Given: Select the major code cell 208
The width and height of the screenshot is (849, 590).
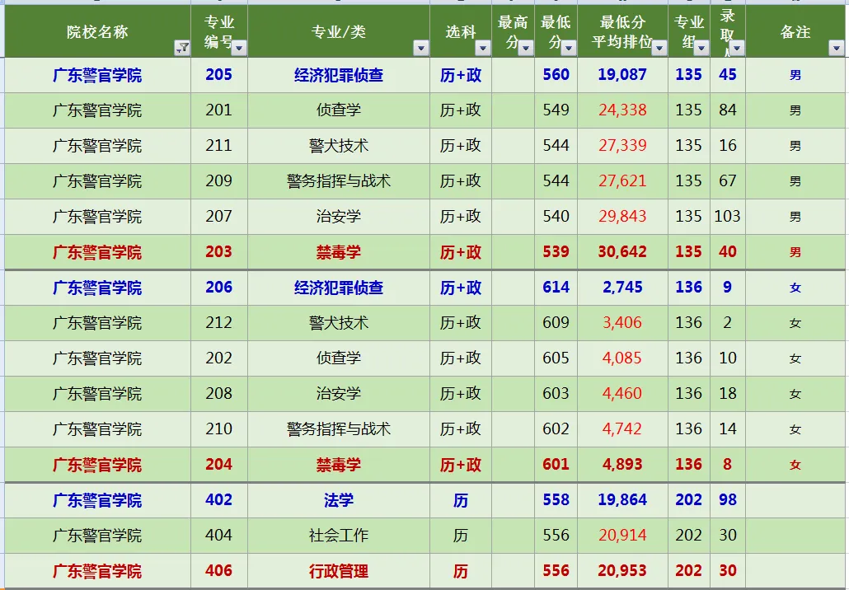Looking at the screenshot, I should (218, 394).
